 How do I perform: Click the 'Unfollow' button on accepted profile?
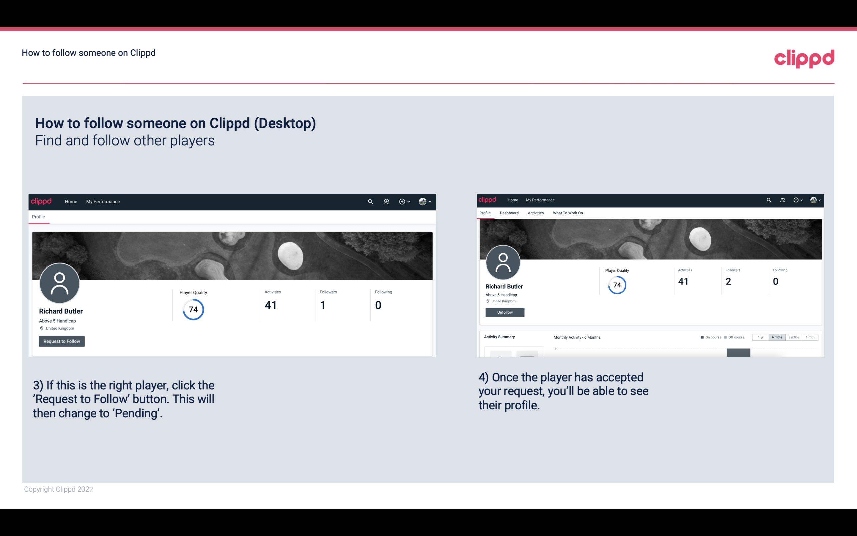(504, 313)
